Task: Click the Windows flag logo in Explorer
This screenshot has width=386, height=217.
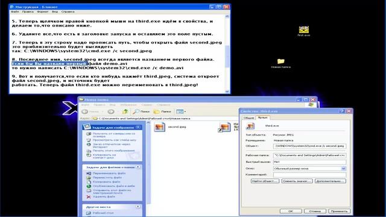Action: click(311, 105)
